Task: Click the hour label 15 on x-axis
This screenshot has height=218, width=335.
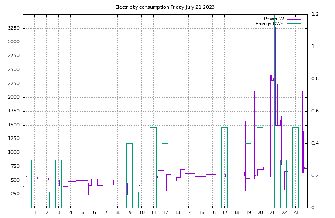Action: pos(201,213)
